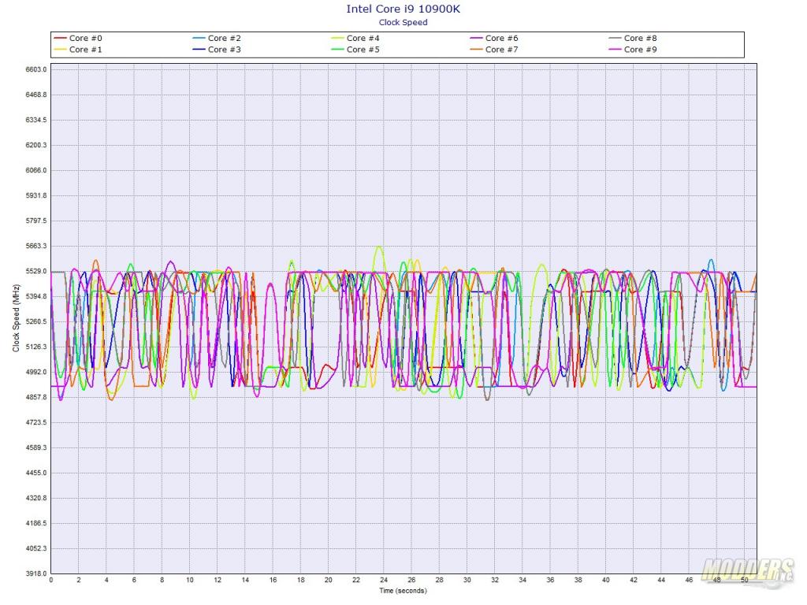This screenshot has width=807, height=605.
Task: Click the Core #6 legend label
Action: [501, 38]
